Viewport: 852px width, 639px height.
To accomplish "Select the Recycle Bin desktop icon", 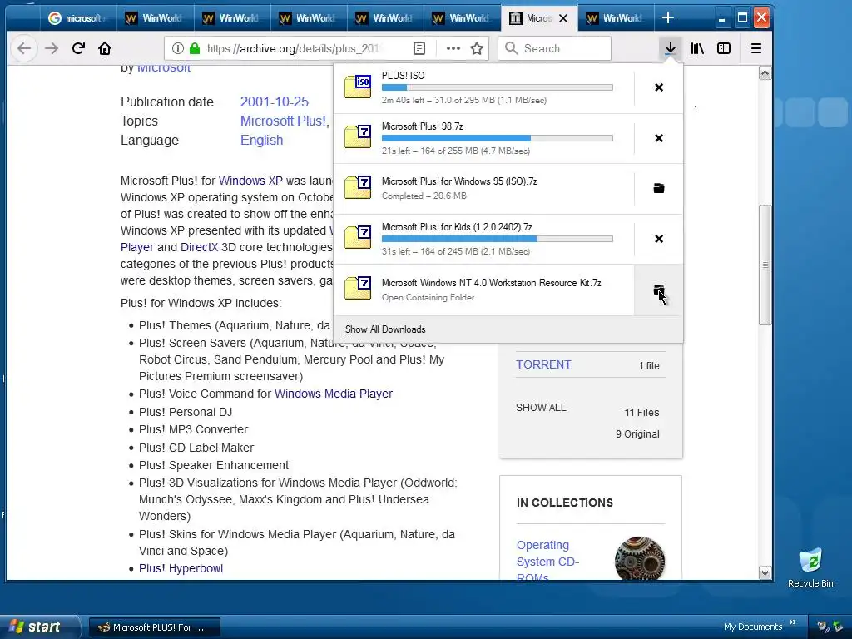I will coord(810,567).
